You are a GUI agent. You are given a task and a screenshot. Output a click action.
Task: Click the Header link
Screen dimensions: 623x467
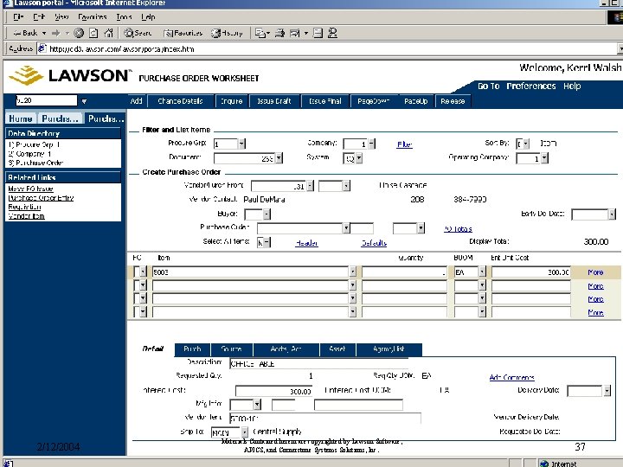coord(306,243)
